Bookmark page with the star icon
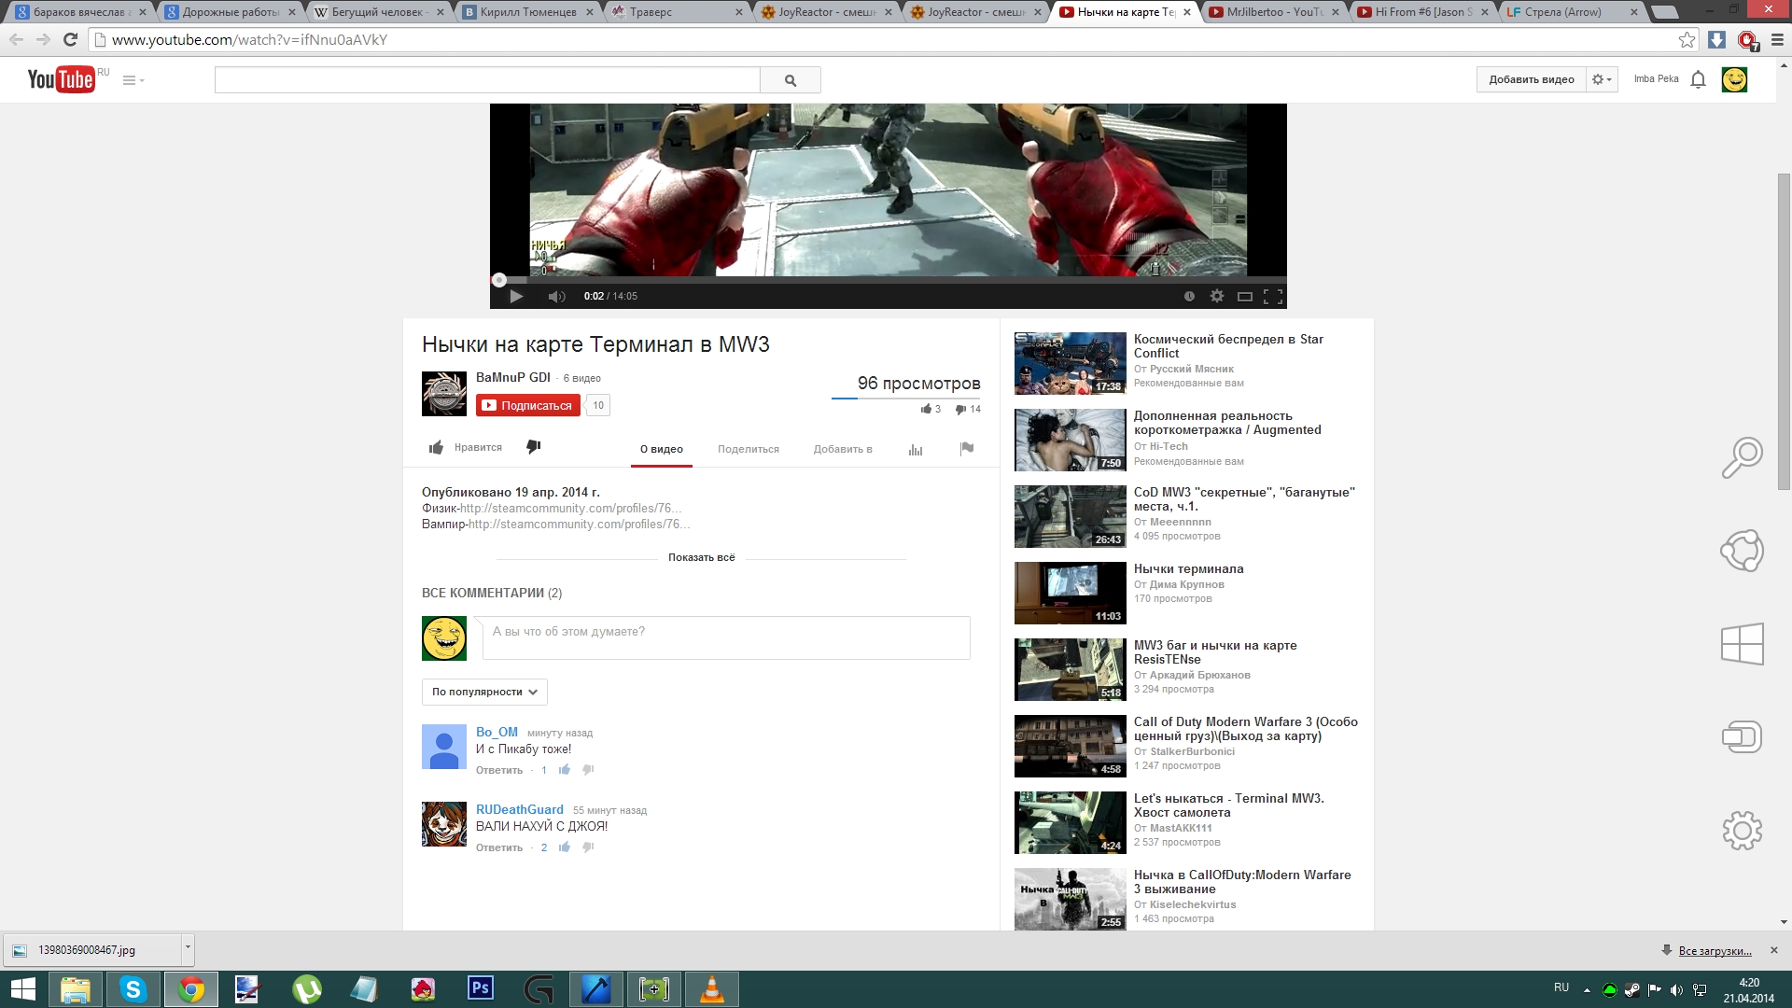The image size is (1792, 1008). tap(1687, 39)
